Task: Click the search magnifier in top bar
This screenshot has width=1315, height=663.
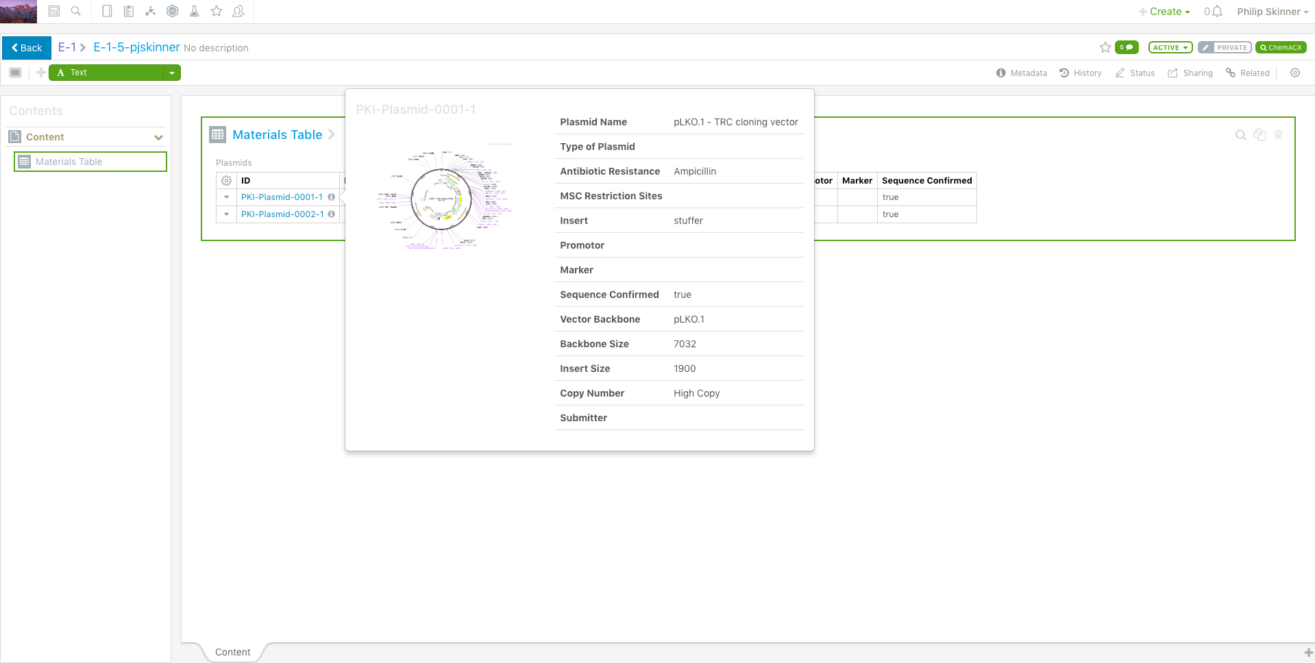Action: coord(76,11)
